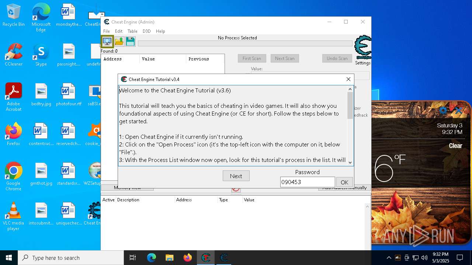Click the tutorial scrollbar up arrow
This screenshot has height=265, width=472.
(x=350, y=89)
